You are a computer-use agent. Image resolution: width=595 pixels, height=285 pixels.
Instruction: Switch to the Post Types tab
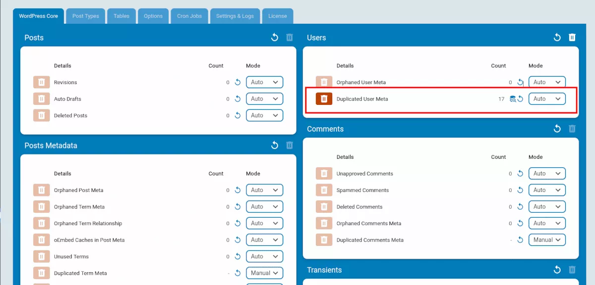tap(86, 16)
